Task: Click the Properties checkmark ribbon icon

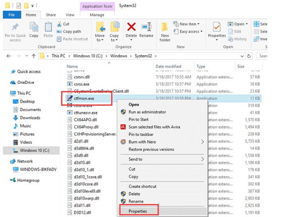Action: (217, 27)
